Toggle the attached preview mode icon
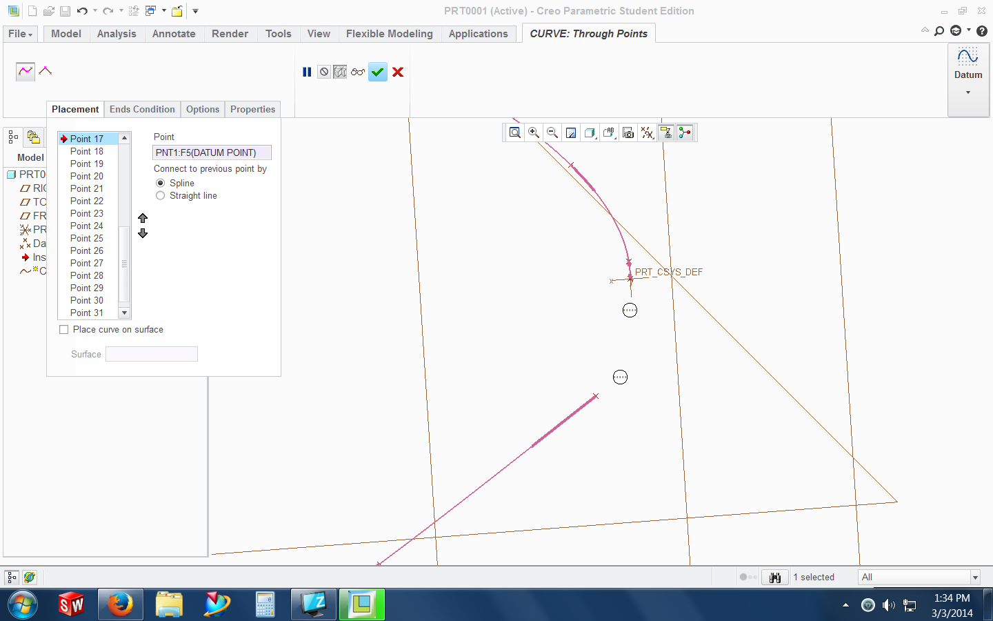This screenshot has height=621, width=993. pos(340,72)
